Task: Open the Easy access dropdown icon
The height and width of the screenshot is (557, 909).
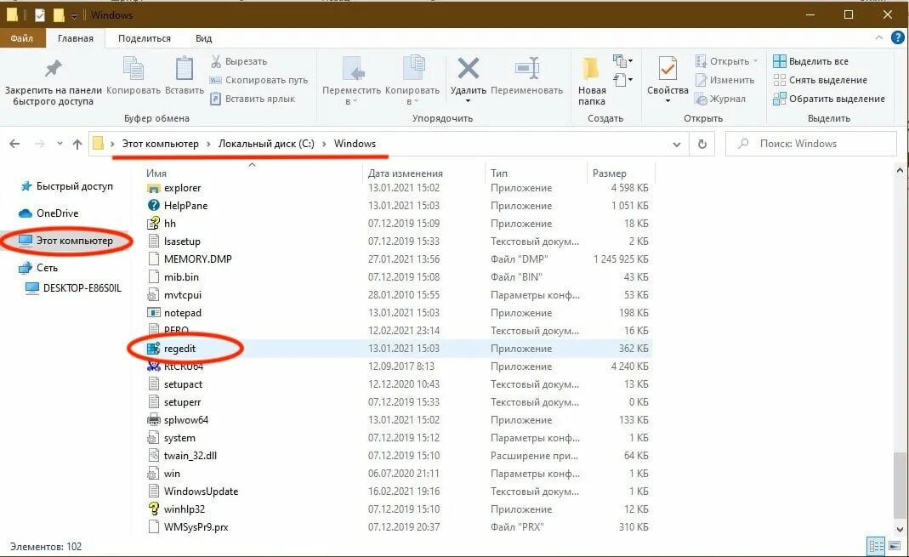Action: pyautogui.click(x=622, y=79)
